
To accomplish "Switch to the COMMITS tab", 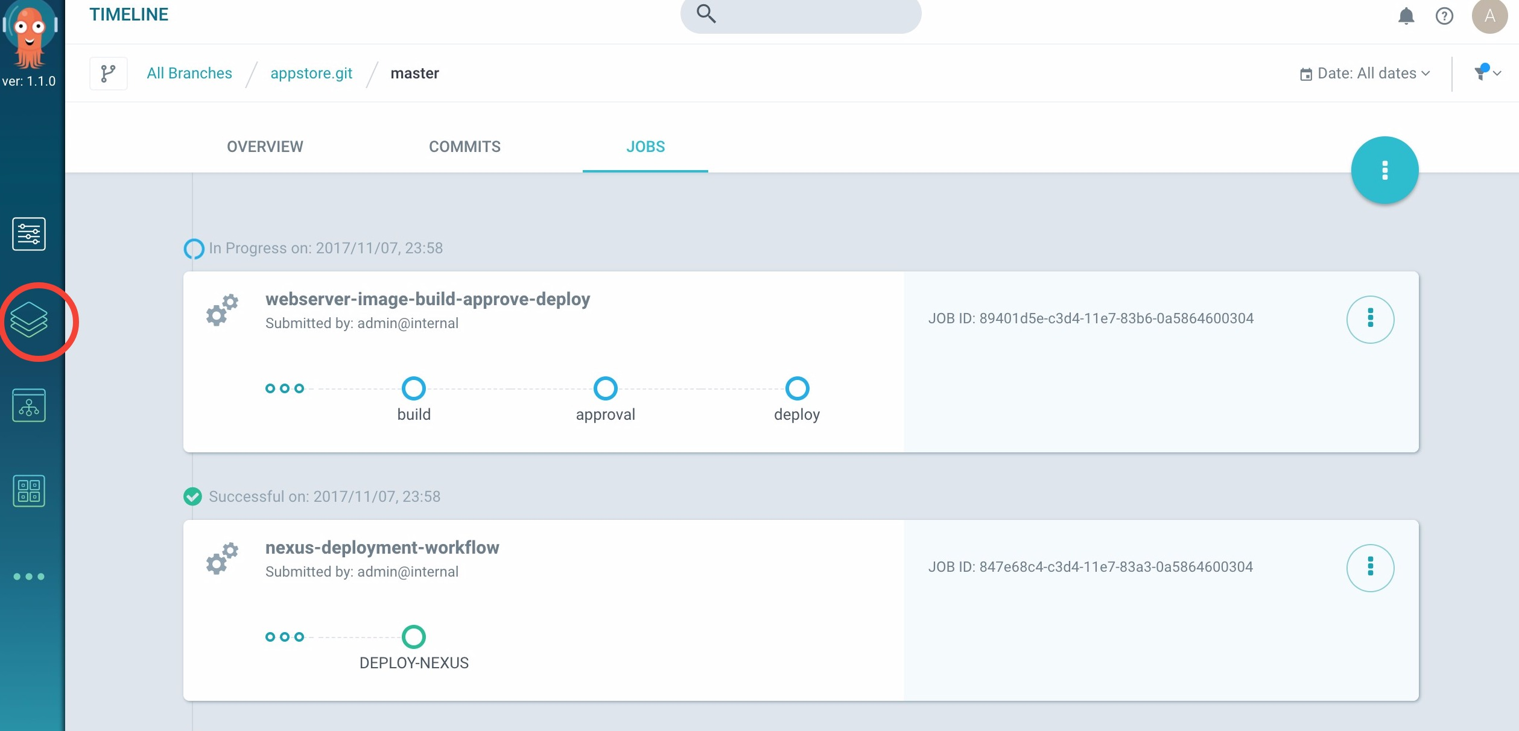I will (x=464, y=147).
